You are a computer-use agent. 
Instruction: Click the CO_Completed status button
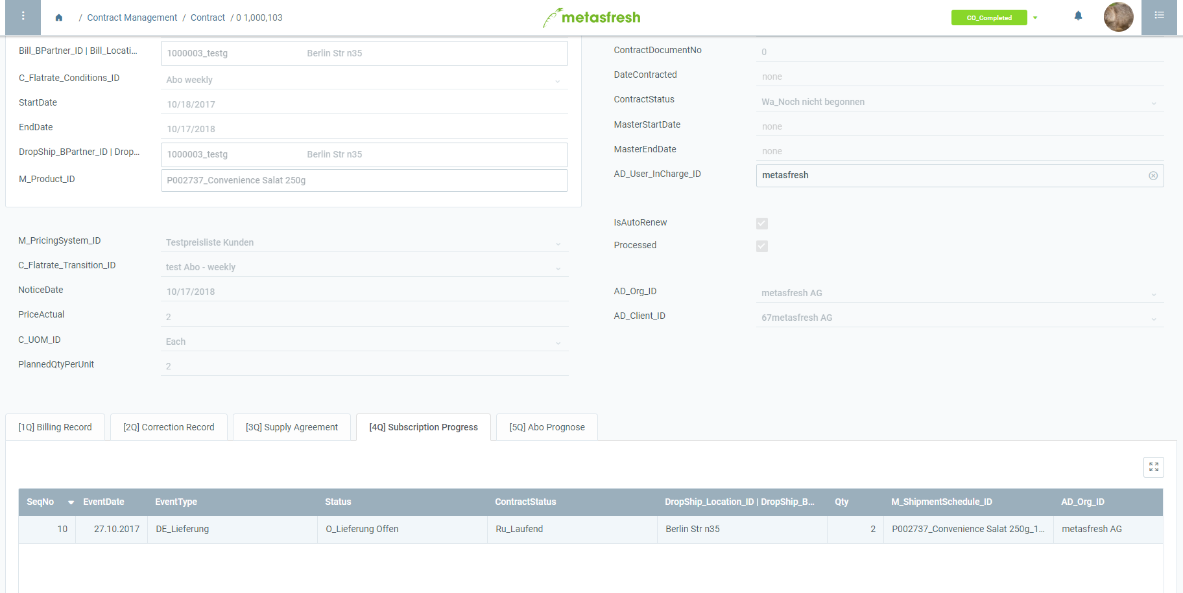coord(988,17)
